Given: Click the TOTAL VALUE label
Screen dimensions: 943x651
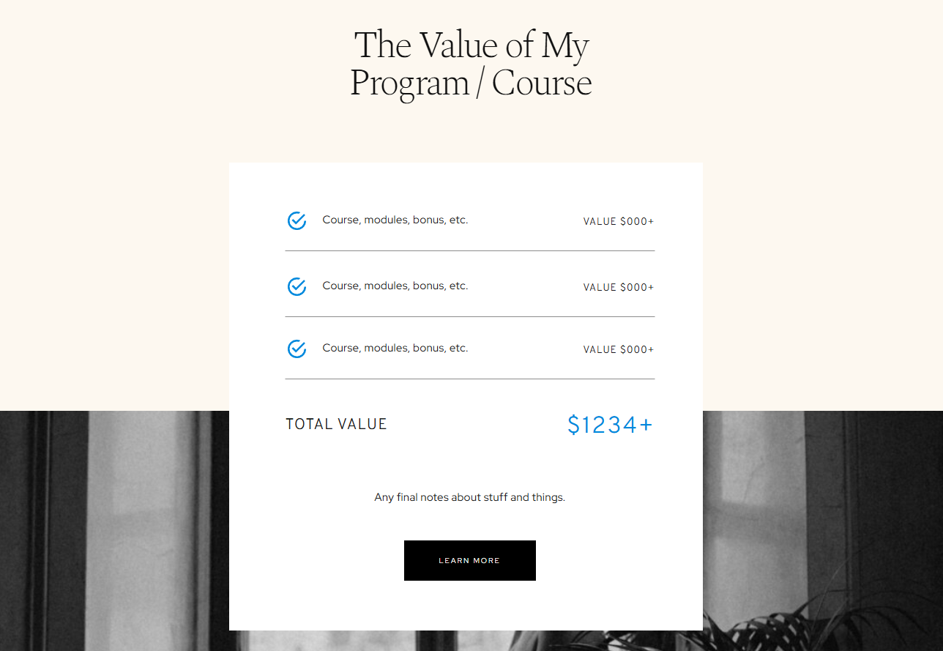Looking at the screenshot, I should pyautogui.click(x=336, y=424).
